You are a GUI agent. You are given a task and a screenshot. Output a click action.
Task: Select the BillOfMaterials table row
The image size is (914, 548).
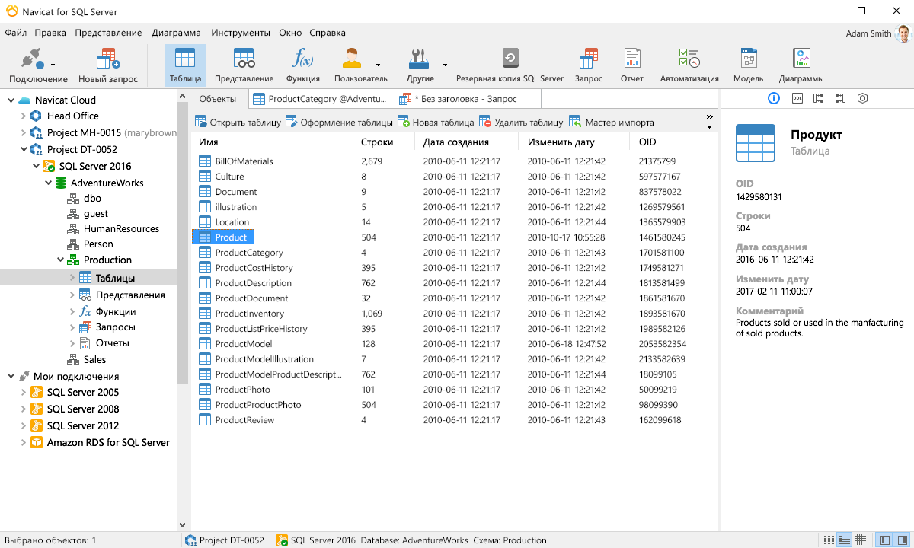(x=454, y=161)
